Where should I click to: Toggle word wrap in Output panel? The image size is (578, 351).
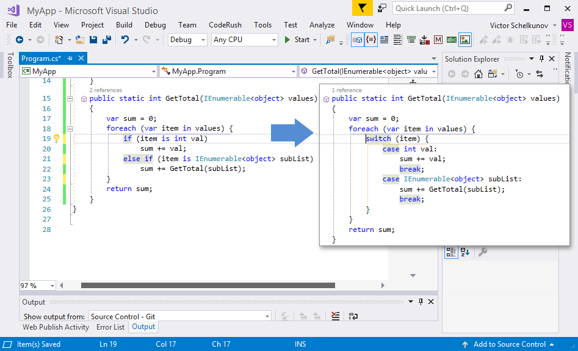[x=353, y=316]
